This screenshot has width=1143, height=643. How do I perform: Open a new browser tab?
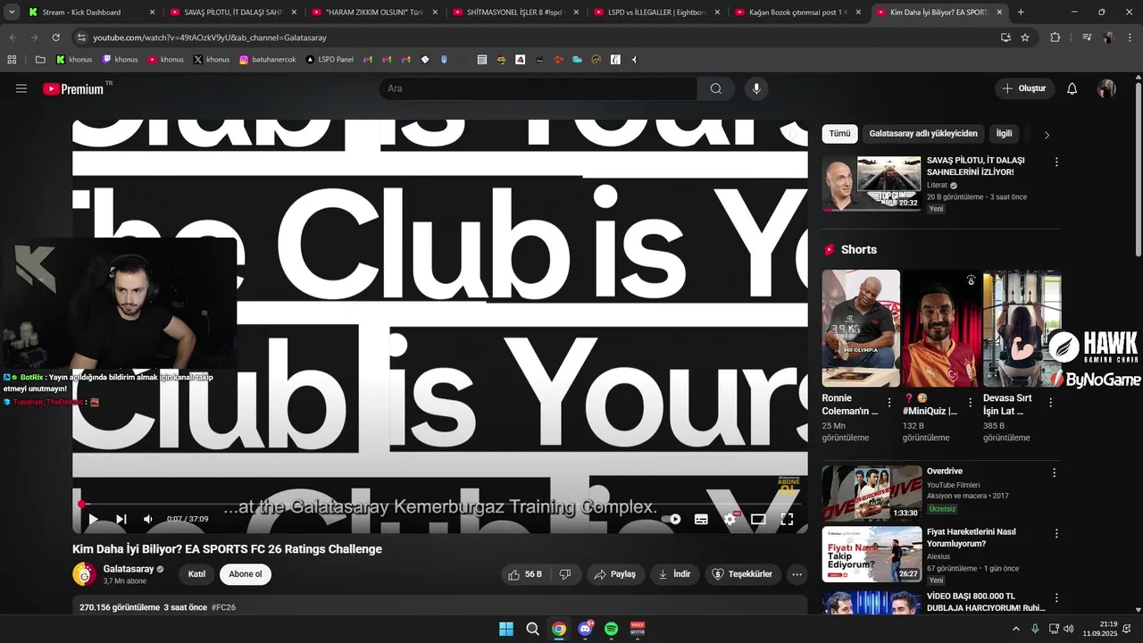point(1021,13)
